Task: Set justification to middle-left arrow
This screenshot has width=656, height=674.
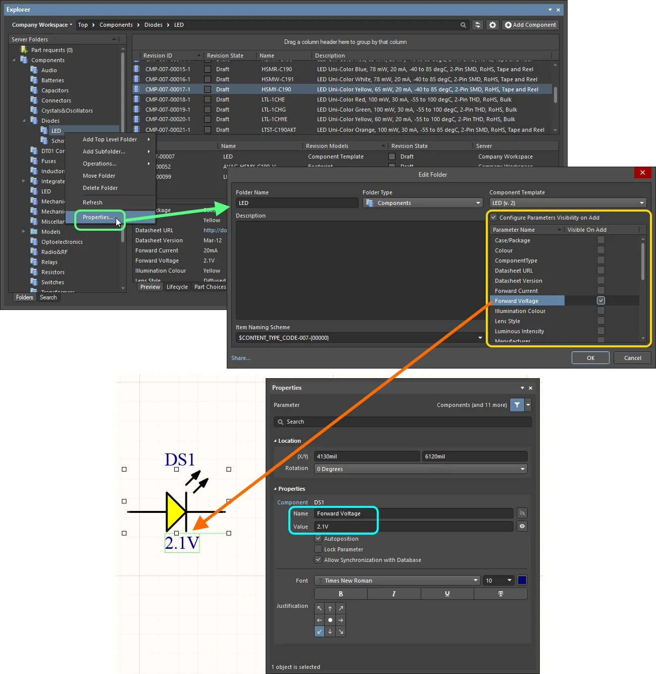Action: [x=319, y=620]
